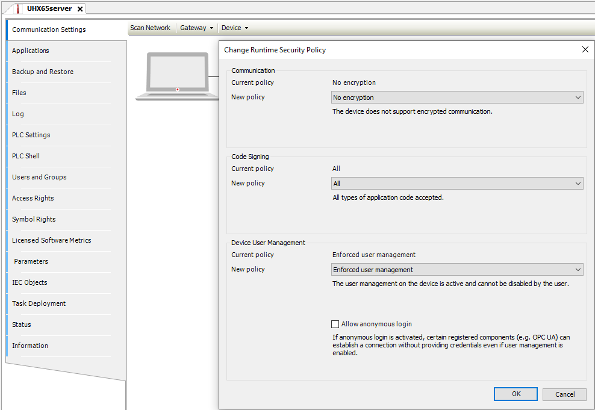
Task: Open the Backup and Restore section
Action: [x=43, y=72]
